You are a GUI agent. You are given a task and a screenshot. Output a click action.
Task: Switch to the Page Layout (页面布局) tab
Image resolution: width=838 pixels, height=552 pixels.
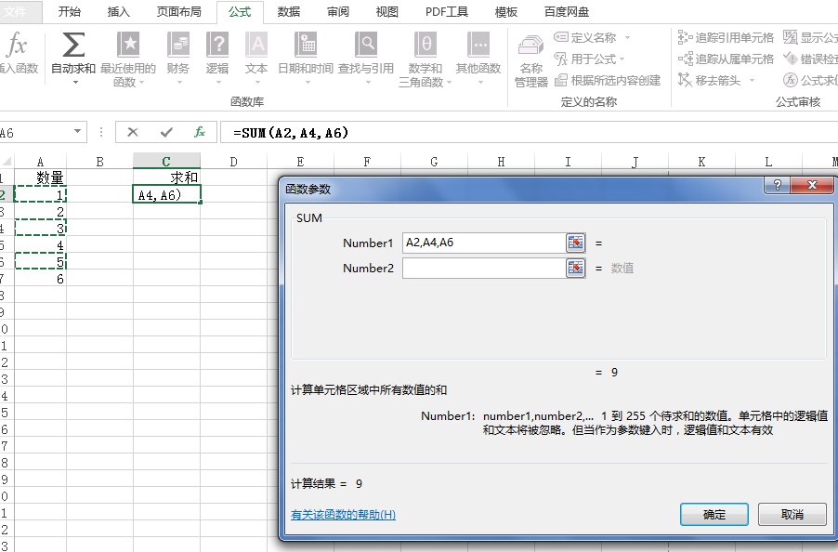[179, 12]
